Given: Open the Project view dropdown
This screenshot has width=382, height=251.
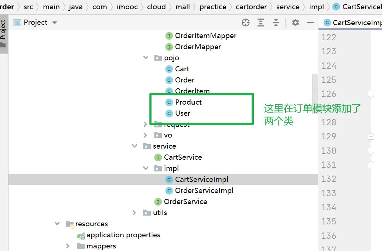Looking at the screenshot, I should (55, 23).
